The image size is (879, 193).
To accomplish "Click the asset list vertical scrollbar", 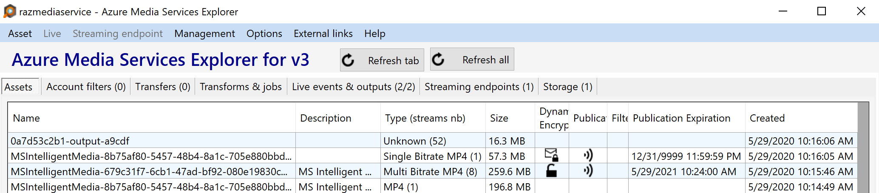I will (863, 149).
